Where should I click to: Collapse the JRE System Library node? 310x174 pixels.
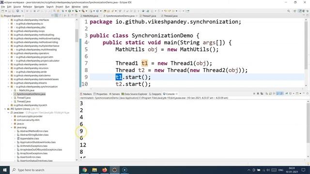[x=5, y=109]
